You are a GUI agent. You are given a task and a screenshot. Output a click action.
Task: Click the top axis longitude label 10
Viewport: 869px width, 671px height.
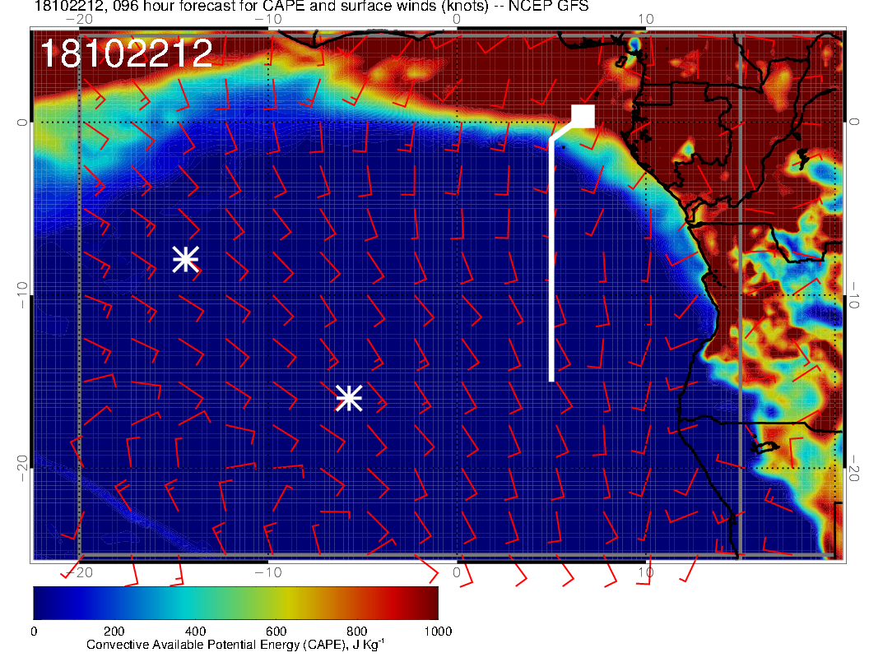(646, 20)
